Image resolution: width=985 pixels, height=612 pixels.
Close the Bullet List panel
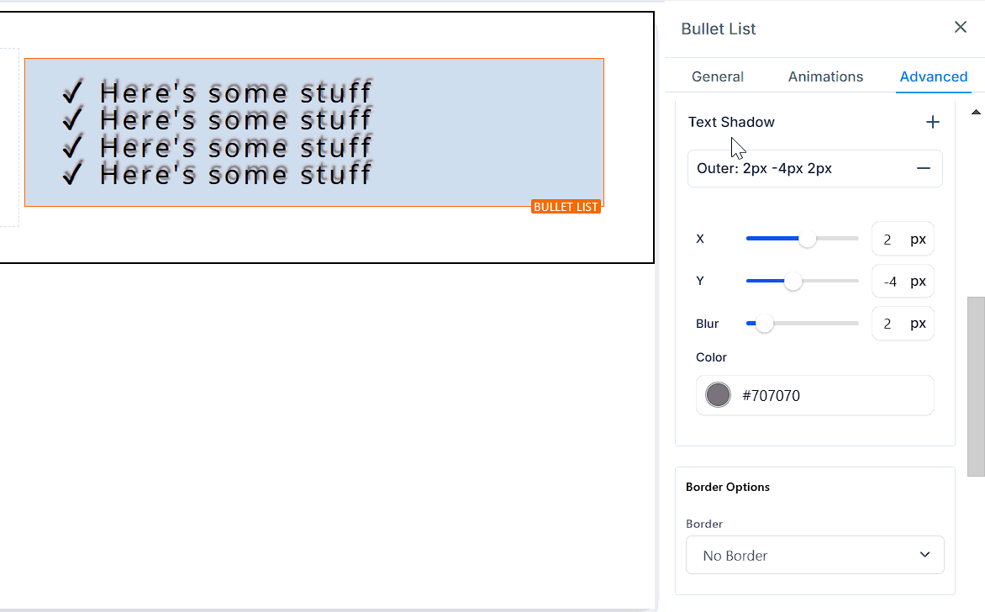[960, 28]
